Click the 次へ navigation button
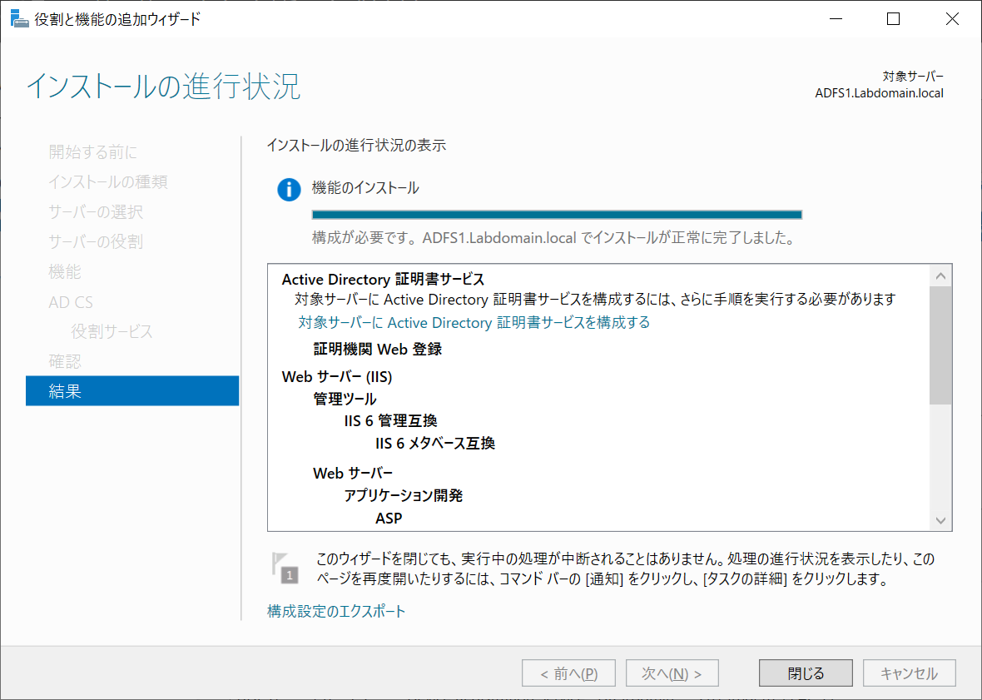The height and width of the screenshot is (700, 982). coord(672,673)
